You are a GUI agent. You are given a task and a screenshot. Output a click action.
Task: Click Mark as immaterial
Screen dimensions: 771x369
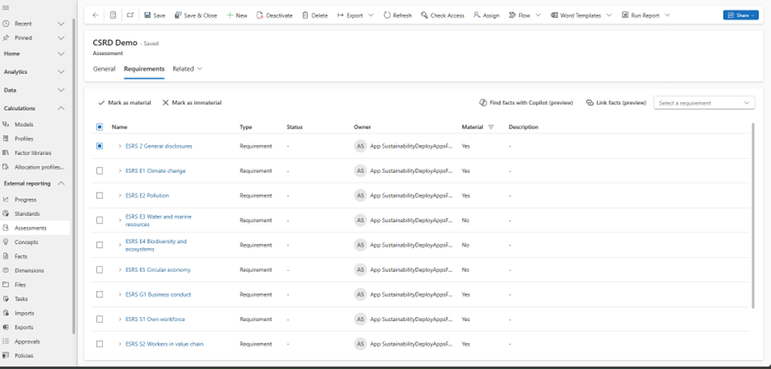(192, 103)
